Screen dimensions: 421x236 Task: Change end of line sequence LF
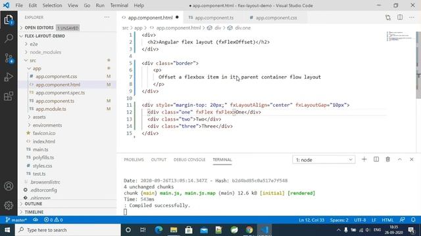pyautogui.click(x=374, y=220)
